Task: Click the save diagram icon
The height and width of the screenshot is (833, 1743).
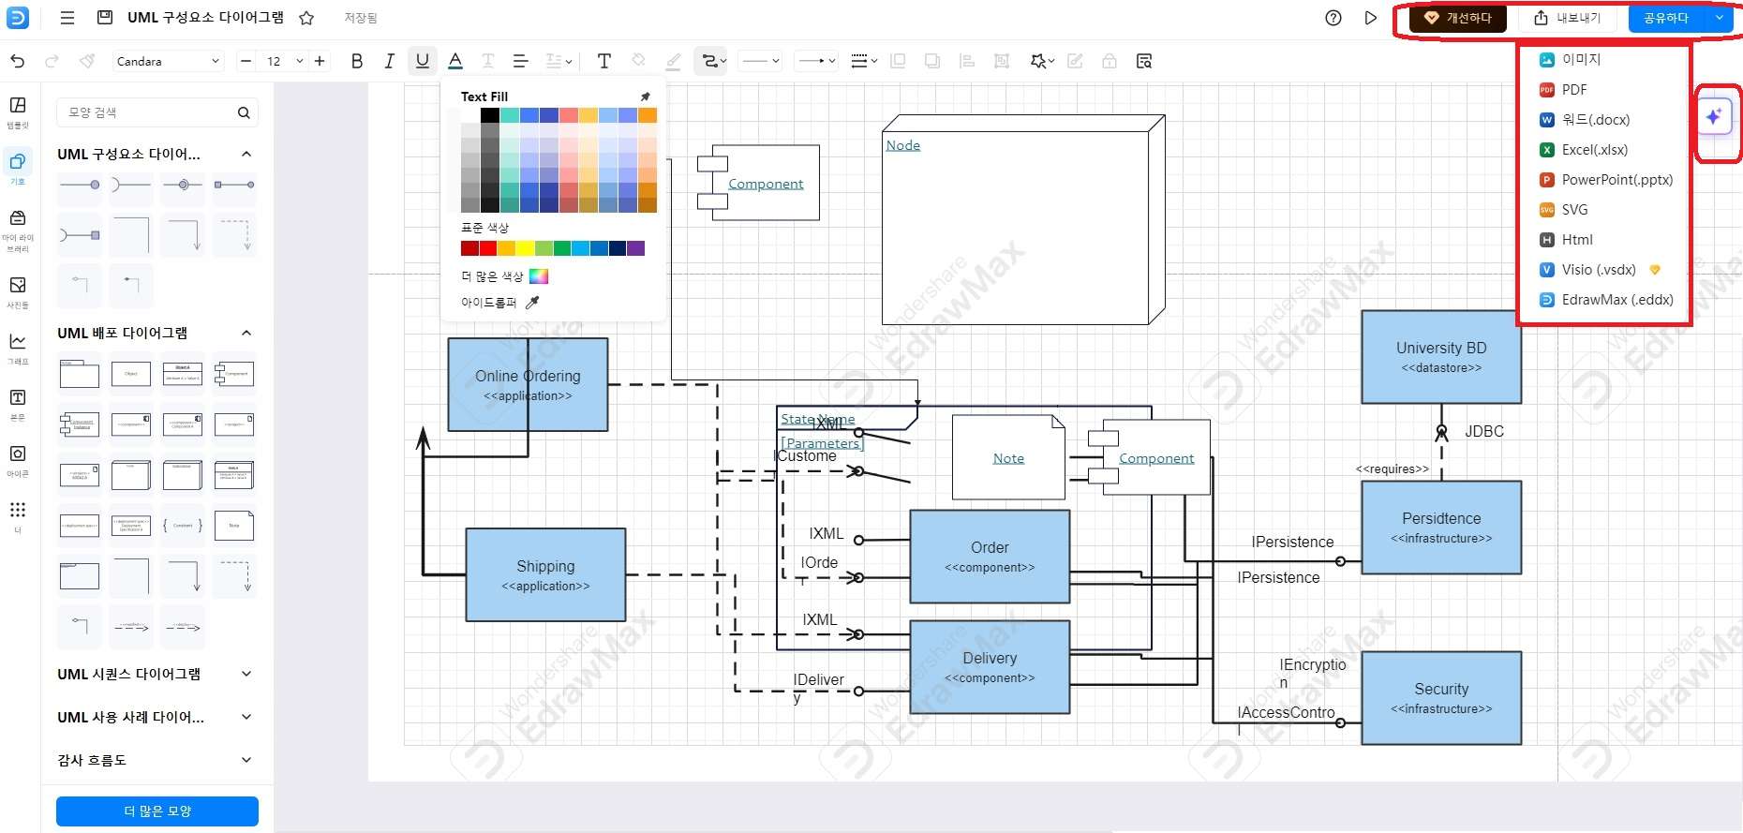Action: point(105,18)
